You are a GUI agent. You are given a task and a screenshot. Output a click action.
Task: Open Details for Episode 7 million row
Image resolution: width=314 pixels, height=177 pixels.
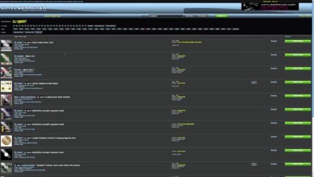[x=274, y=164]
